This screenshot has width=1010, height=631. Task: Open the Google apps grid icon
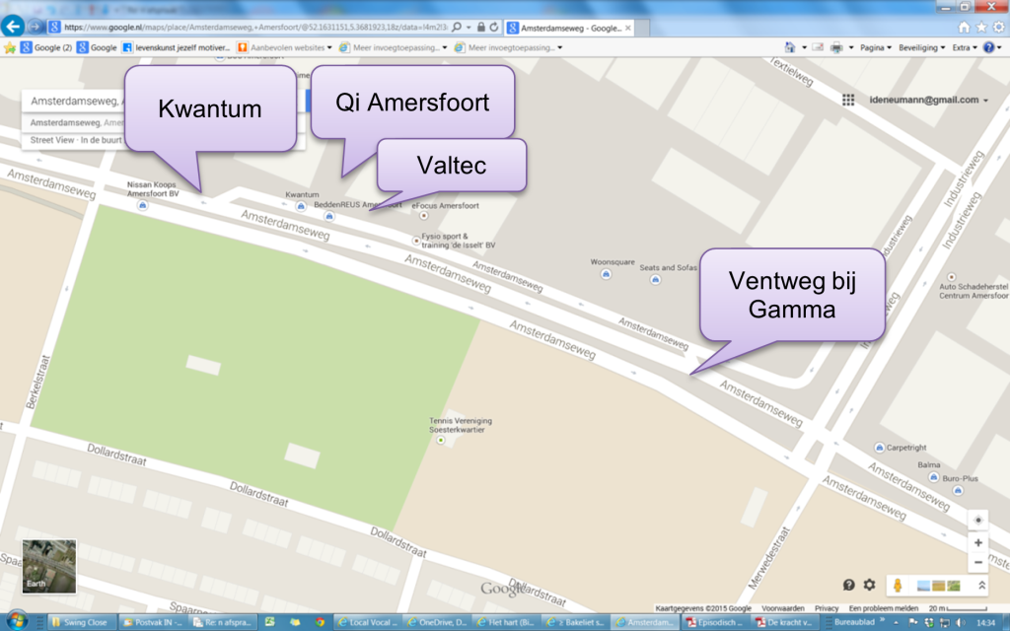click(848, 100)
